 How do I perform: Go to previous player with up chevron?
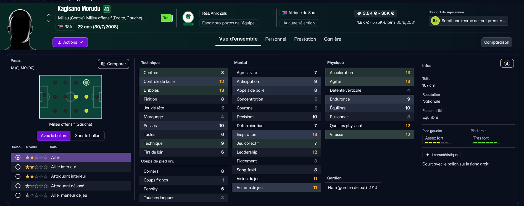(49, 15)
